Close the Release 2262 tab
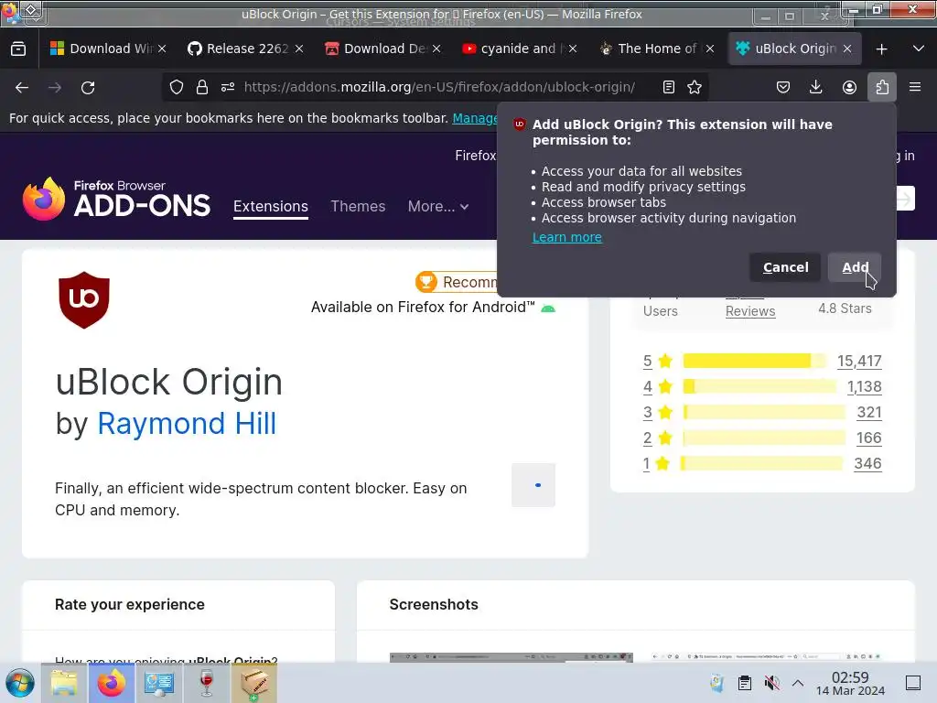Image resolution: width=937 pixels, height=703 pixels. [x=299, y=49]
